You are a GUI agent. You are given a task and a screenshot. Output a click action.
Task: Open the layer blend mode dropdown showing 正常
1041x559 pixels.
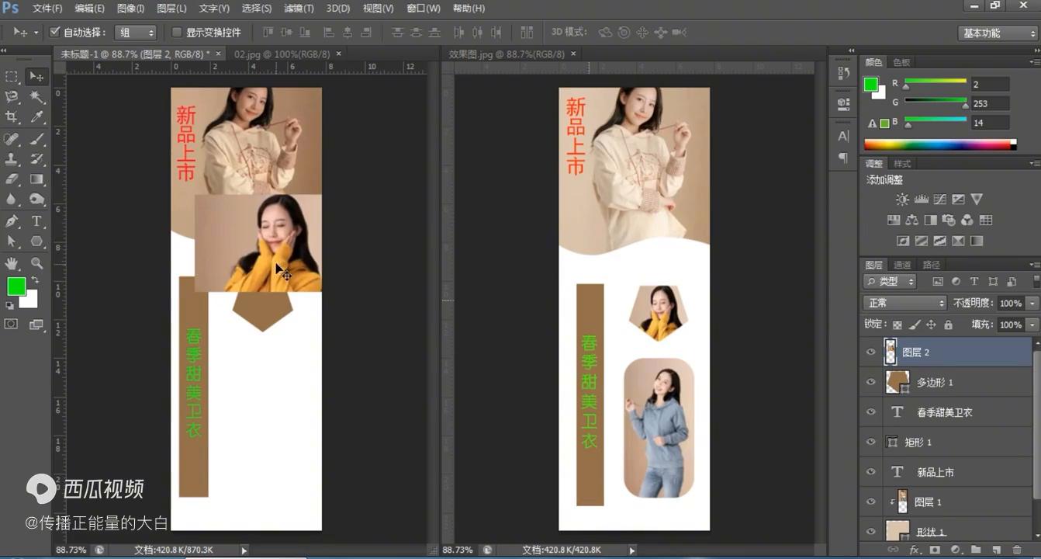pos(904,303)
